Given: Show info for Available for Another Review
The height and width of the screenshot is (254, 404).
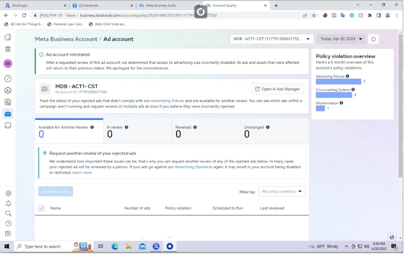Looking at the screenshot, I should (x=92, y=127).
